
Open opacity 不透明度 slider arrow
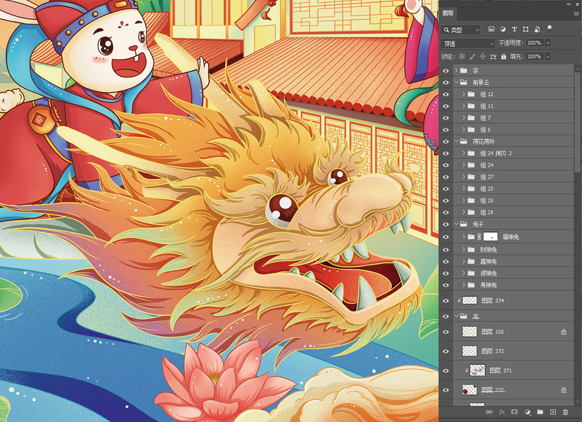tap(548, 43)
